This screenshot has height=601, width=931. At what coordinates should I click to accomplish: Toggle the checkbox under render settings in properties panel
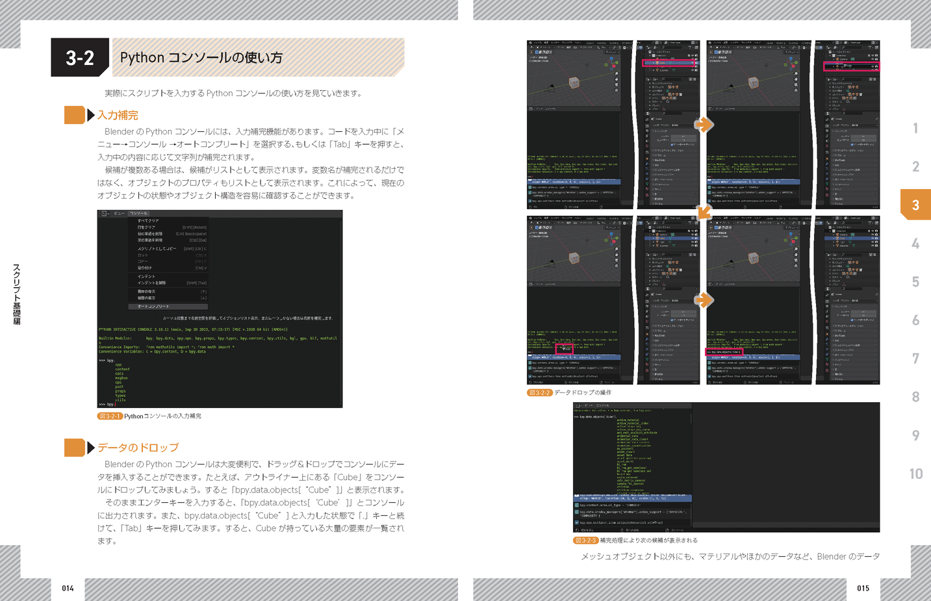672,144
